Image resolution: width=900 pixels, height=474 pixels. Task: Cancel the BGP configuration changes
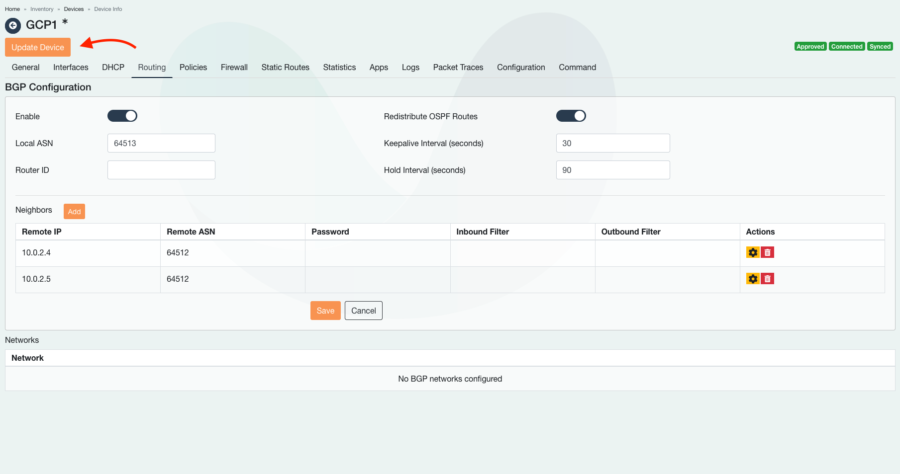tap(363, 311)
